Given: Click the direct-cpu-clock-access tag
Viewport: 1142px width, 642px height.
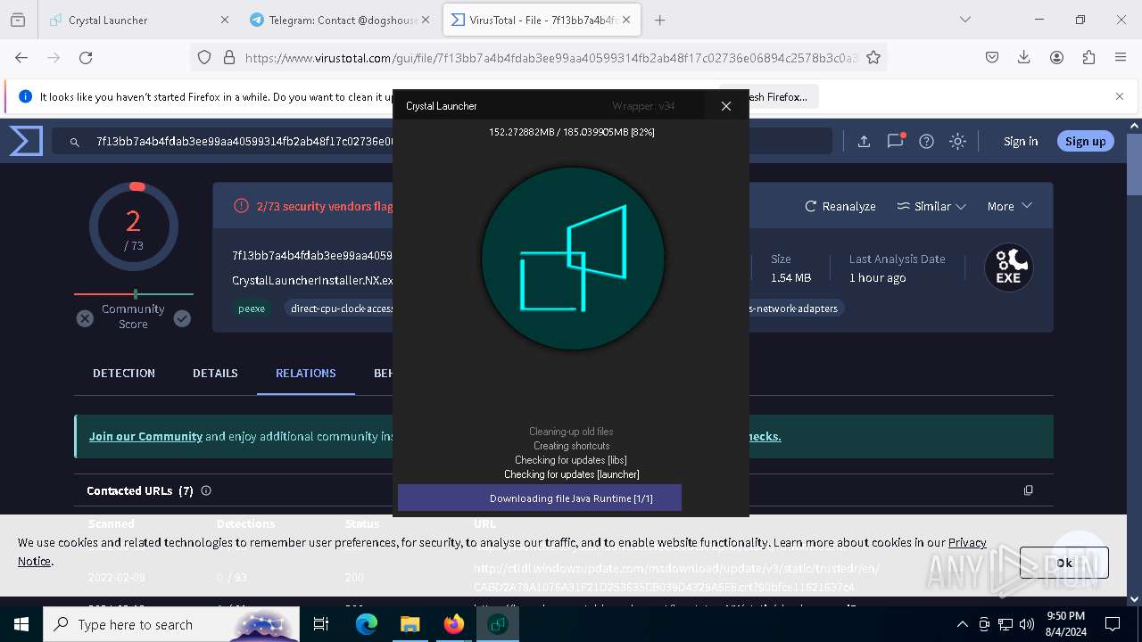Looking at the screenshot, I should [x=342, y=309].
